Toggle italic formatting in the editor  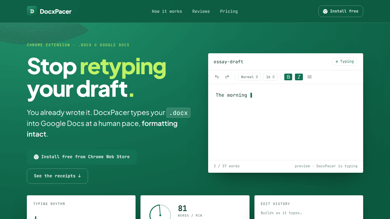point(299,77)
